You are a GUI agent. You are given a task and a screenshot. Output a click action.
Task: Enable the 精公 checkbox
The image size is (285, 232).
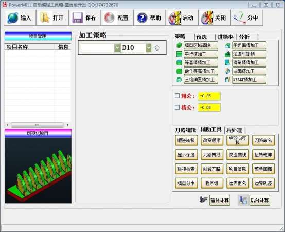tap(177, 107)
